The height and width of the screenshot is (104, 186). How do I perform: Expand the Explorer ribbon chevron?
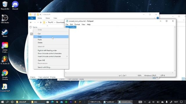coord(155,18)
